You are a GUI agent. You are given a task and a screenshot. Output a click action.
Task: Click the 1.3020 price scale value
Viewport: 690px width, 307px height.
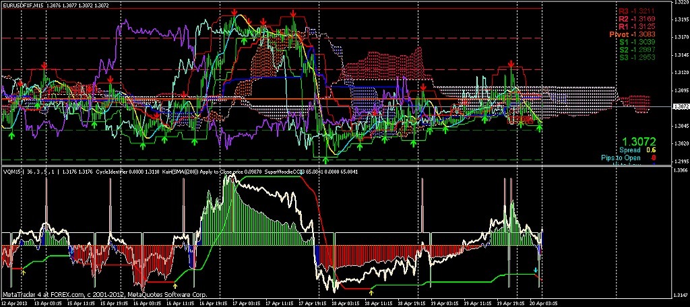click(681, 143)
